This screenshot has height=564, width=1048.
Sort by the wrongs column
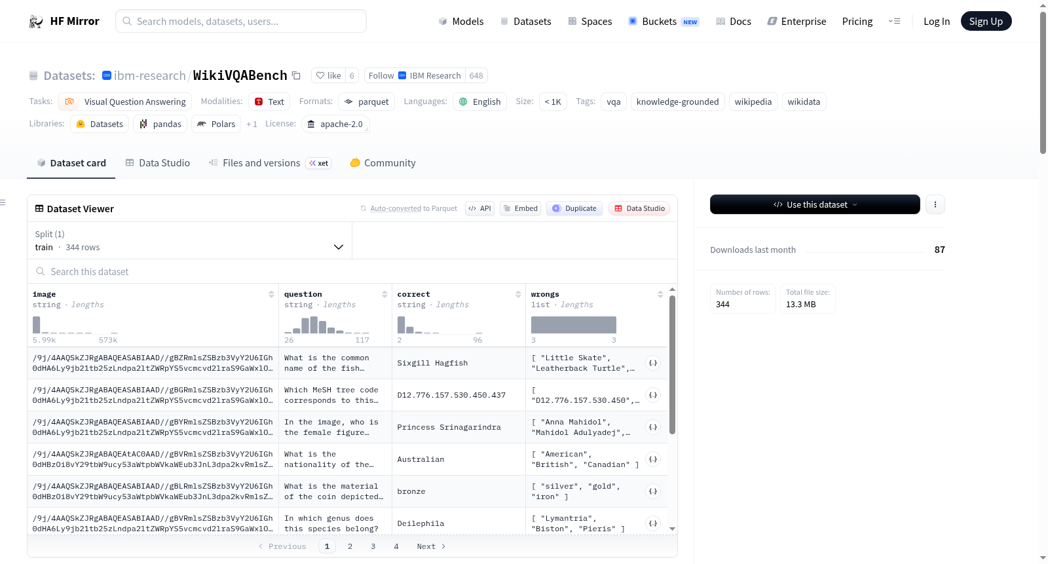pos(660,295)
